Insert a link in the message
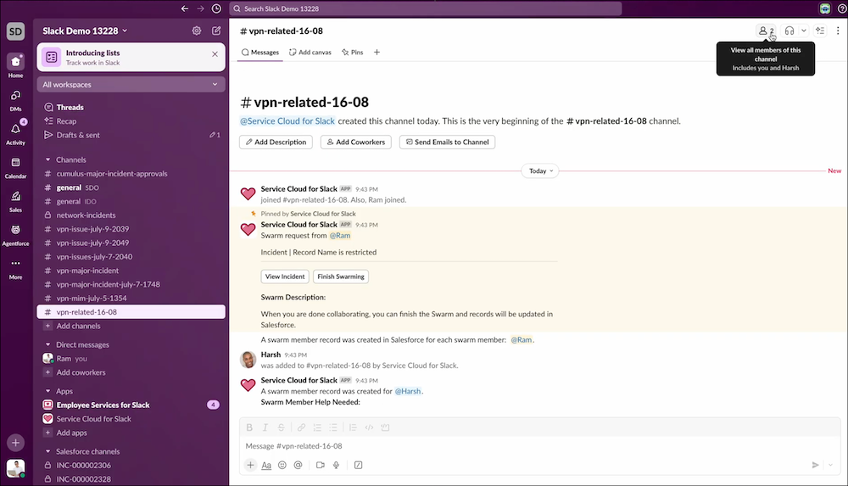848x486 pixels. pos(301,427)
